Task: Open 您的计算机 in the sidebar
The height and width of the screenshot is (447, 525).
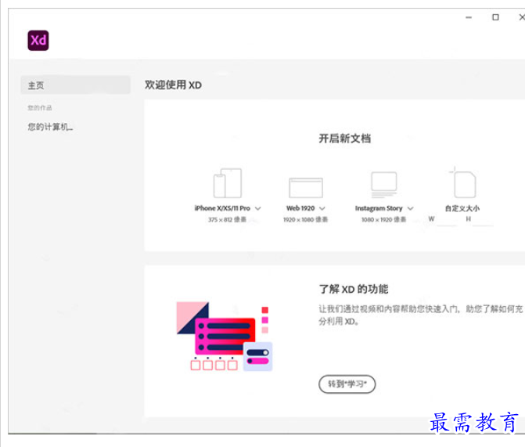Action: tap(51, 127)
